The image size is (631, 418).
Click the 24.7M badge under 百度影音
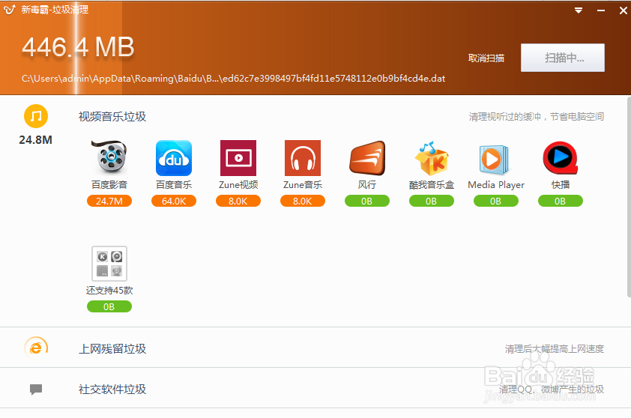point(109,201)
